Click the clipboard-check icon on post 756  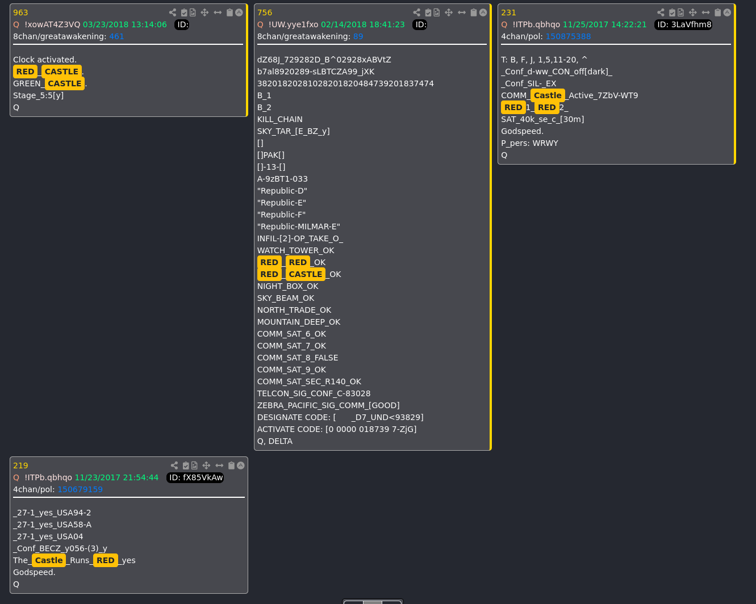tap(428, 12)
